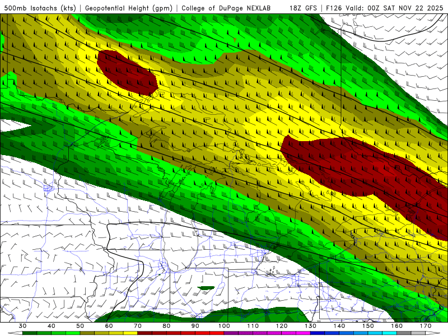Image resolution: width=448 pixels, height=336 pixels.
Task: Click the 100 label on the color scale
Action: tap(224, 326)
